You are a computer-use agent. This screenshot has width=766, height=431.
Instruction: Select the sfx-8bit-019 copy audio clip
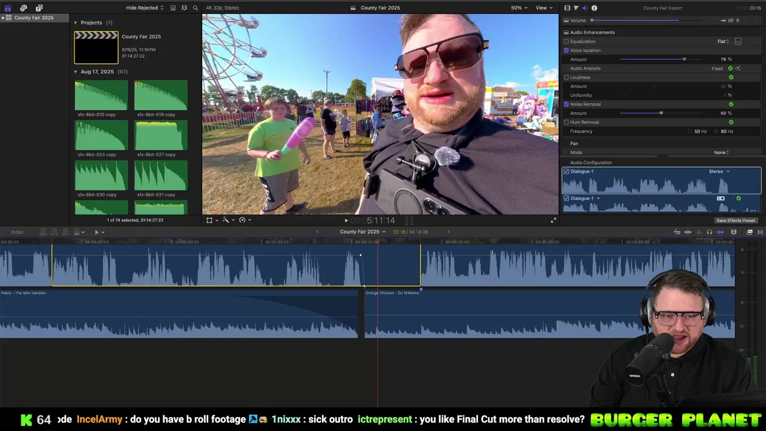160,96
